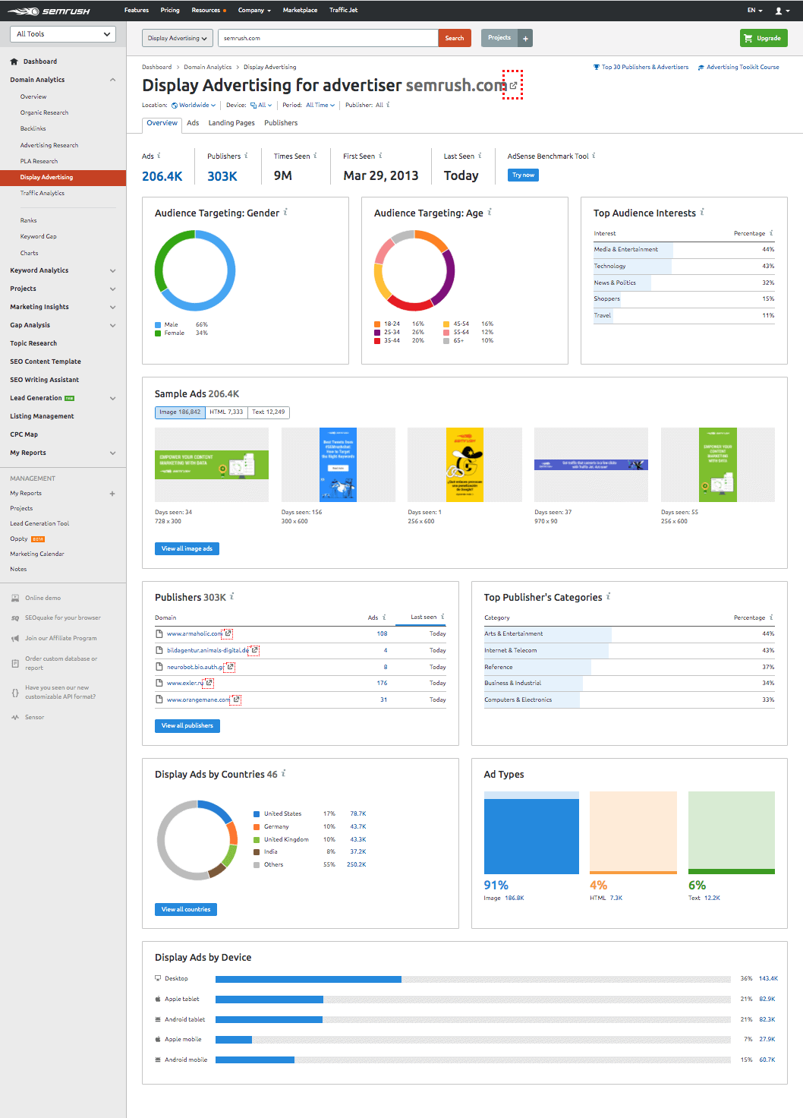The image size is (803, 1118).
Task: Open the All Tools dropdown
Action: [63, 34]
